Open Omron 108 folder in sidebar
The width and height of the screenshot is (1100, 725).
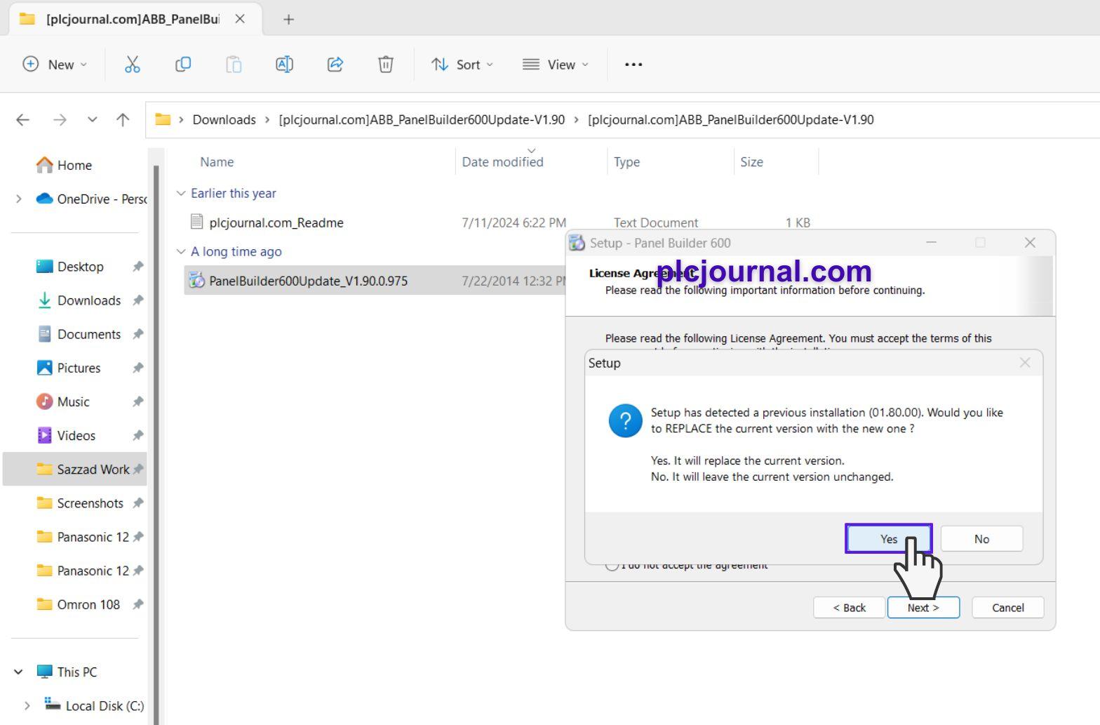tap(88, 604)
